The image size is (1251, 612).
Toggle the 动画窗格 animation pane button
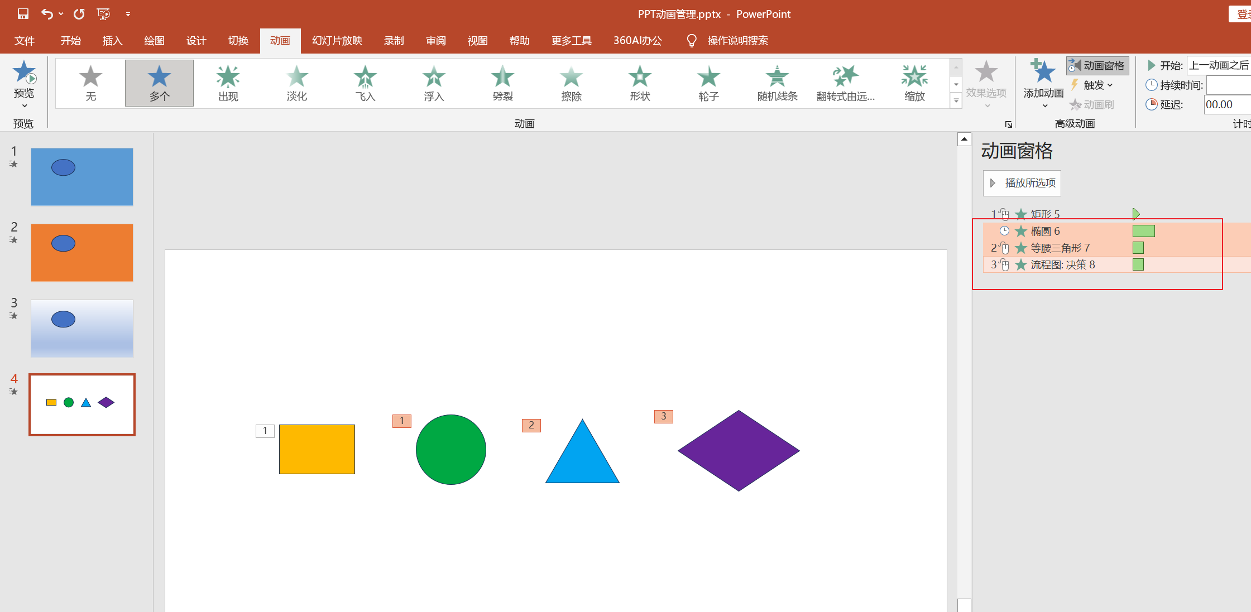point(1097,66)
